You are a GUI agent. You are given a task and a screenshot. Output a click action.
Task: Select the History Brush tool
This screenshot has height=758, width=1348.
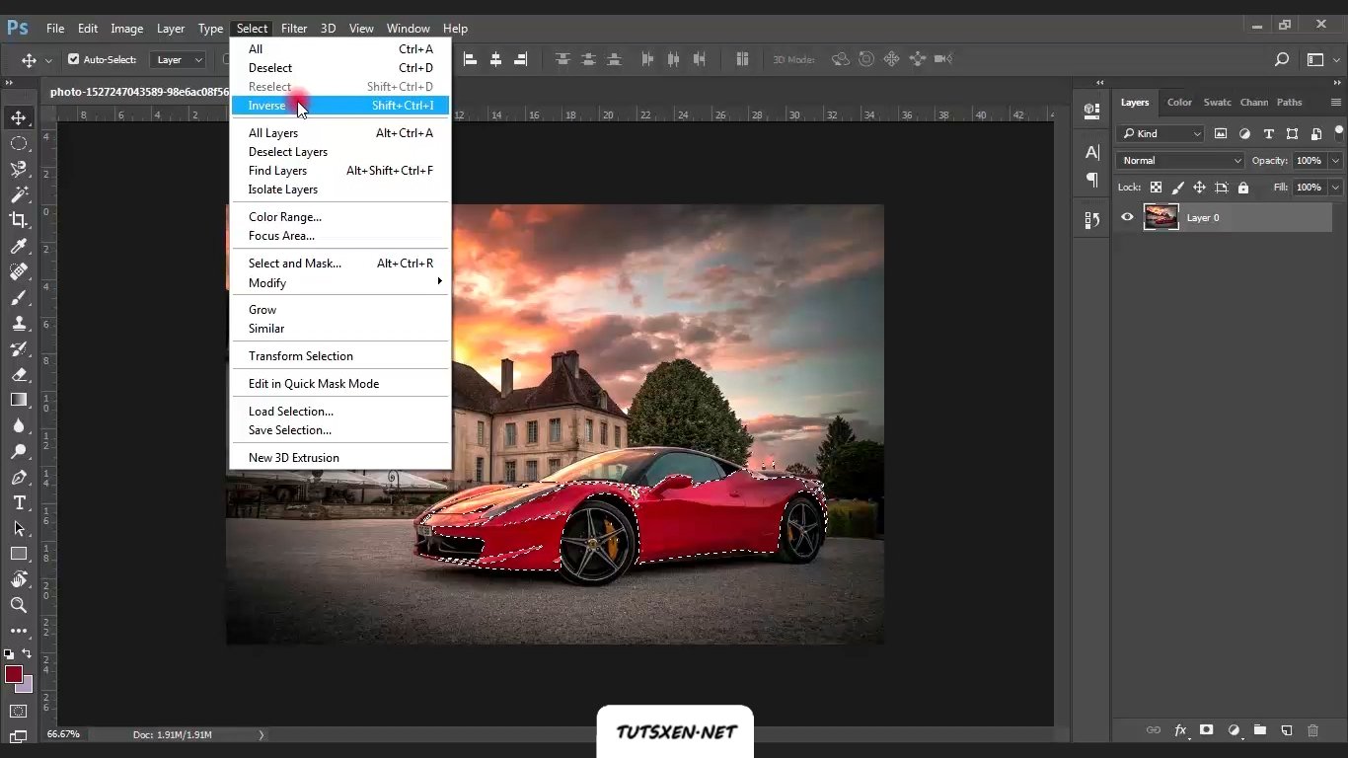[19, 348]
